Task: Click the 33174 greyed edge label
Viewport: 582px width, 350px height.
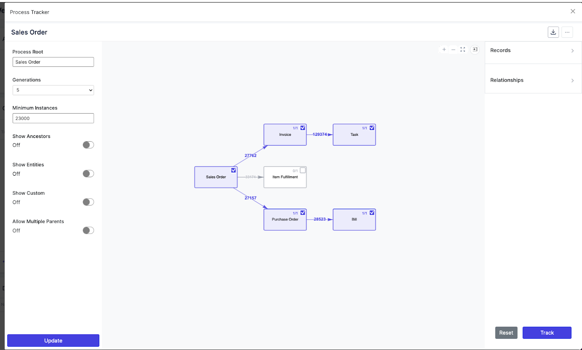Action: point(250,177)
